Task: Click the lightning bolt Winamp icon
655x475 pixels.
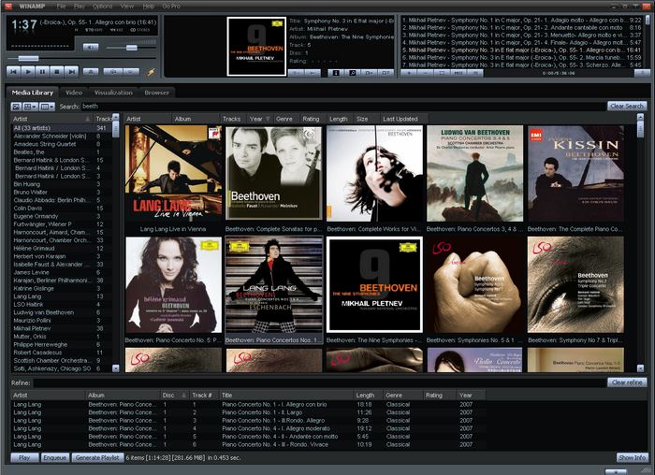Action: [x=152, y=72]
